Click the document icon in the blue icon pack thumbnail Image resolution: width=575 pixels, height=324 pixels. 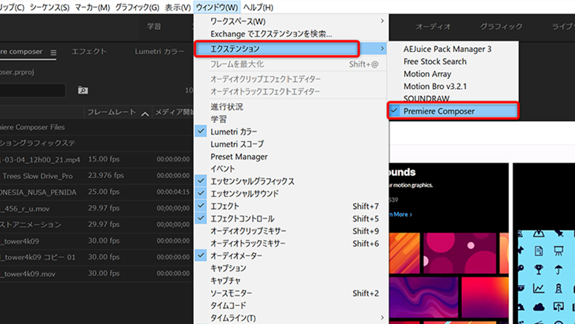click(539, 251)
